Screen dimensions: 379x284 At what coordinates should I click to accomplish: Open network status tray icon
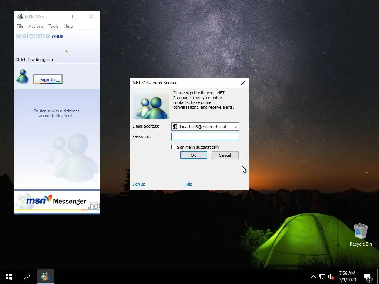click(x=322, y=277)
